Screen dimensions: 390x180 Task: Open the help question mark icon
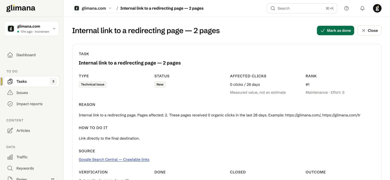(x=346, y=8)
